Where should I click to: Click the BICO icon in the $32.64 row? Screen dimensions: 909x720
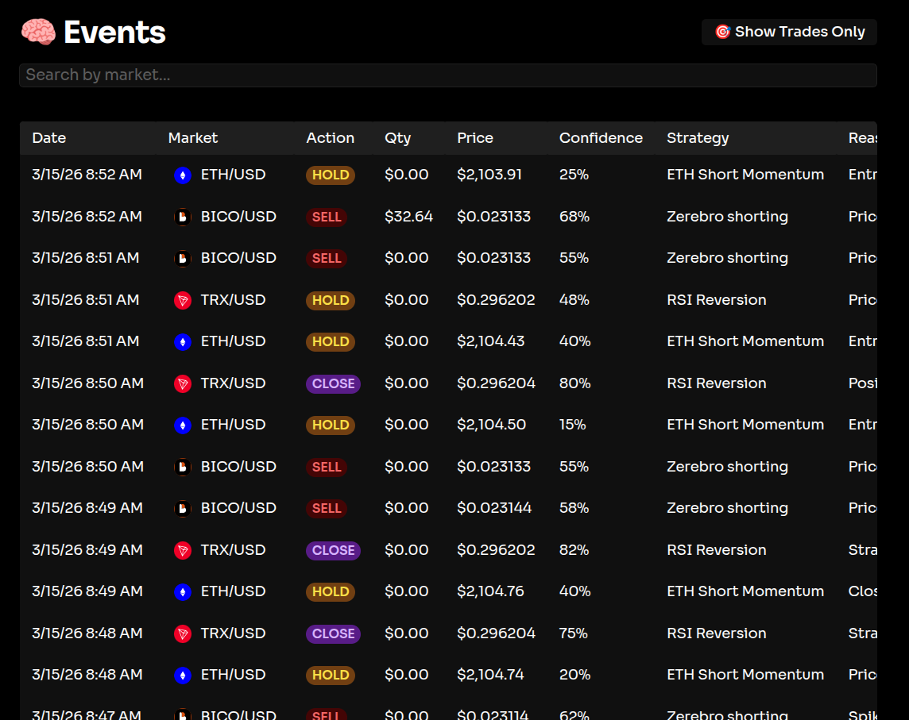(x=183, y=217)
